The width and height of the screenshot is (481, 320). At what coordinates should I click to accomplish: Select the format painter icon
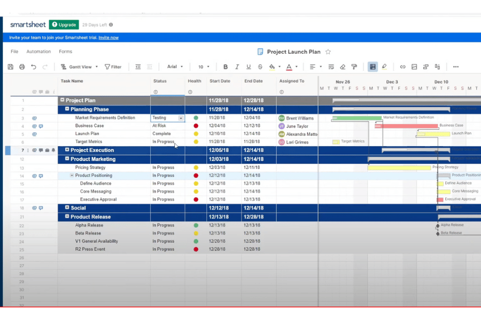pyautogui.click(x=354, y=67)
